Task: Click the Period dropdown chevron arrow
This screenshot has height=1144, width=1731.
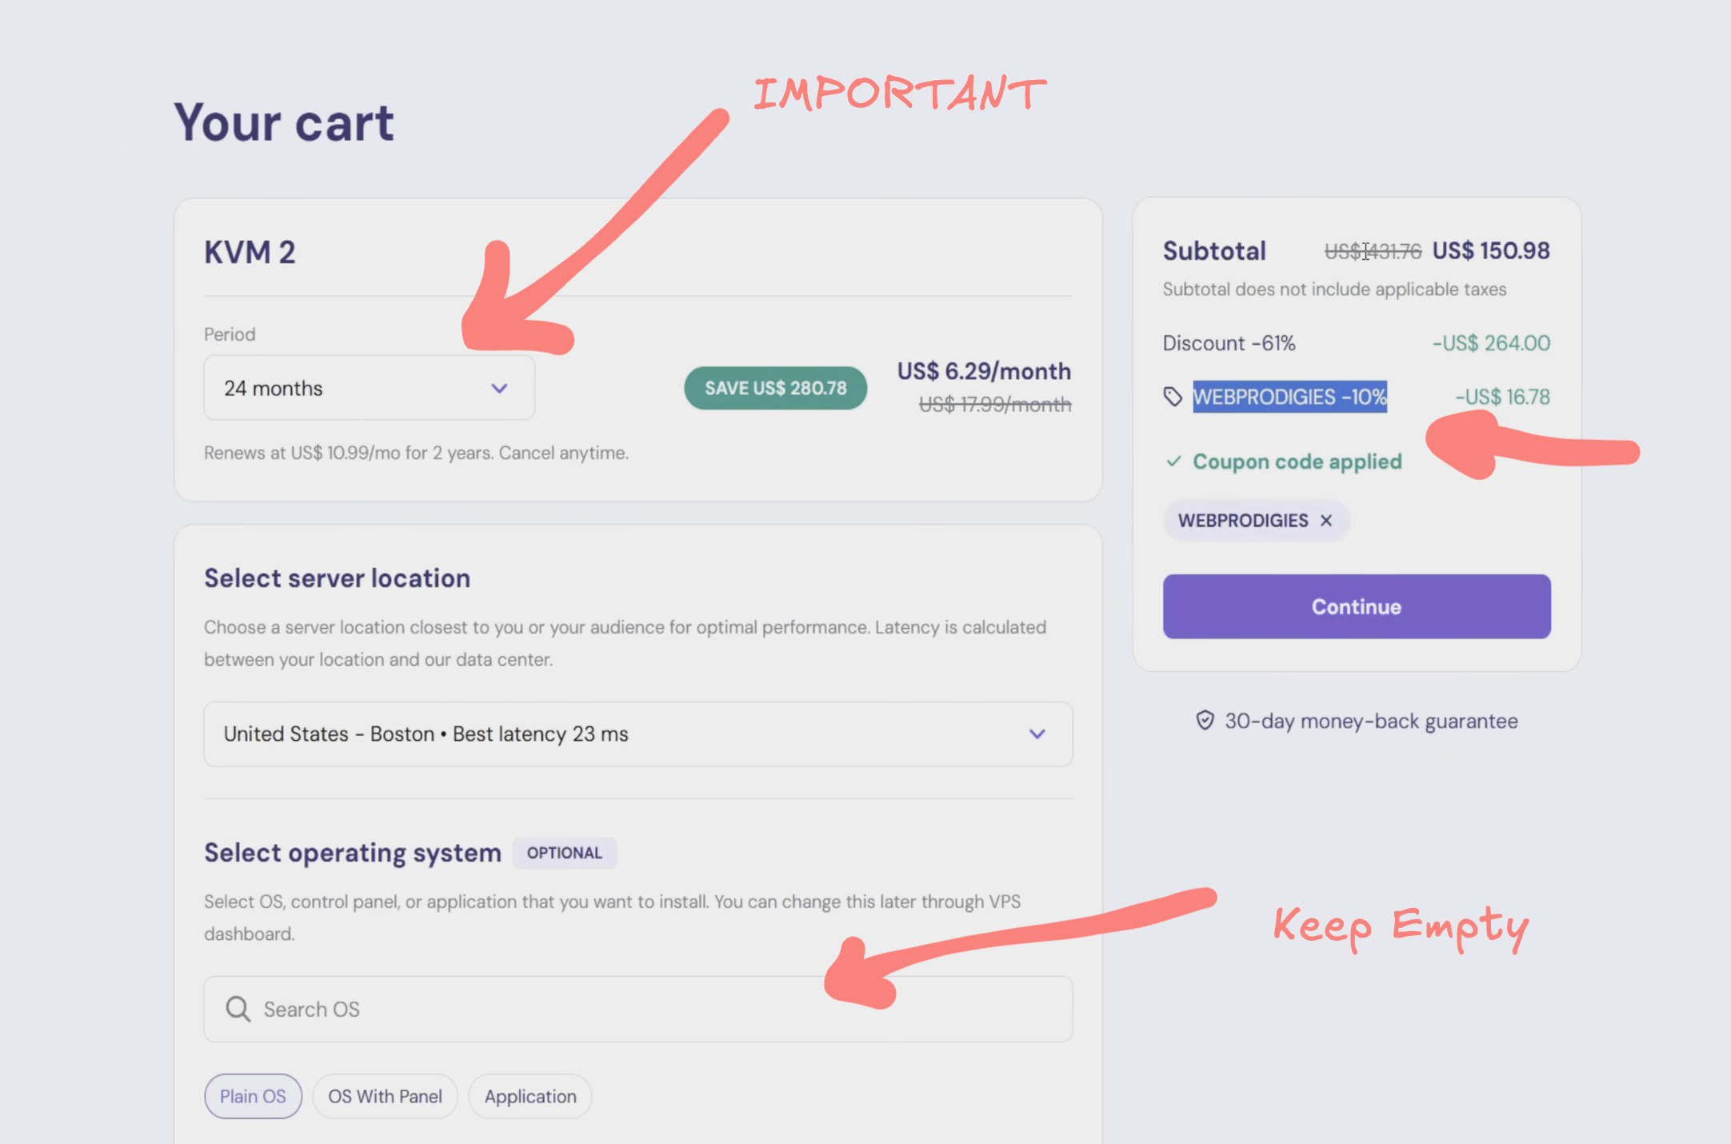Action: [499, 388]
